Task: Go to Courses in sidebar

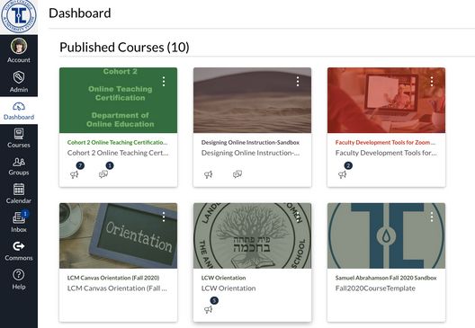Action: pos(19,138)
